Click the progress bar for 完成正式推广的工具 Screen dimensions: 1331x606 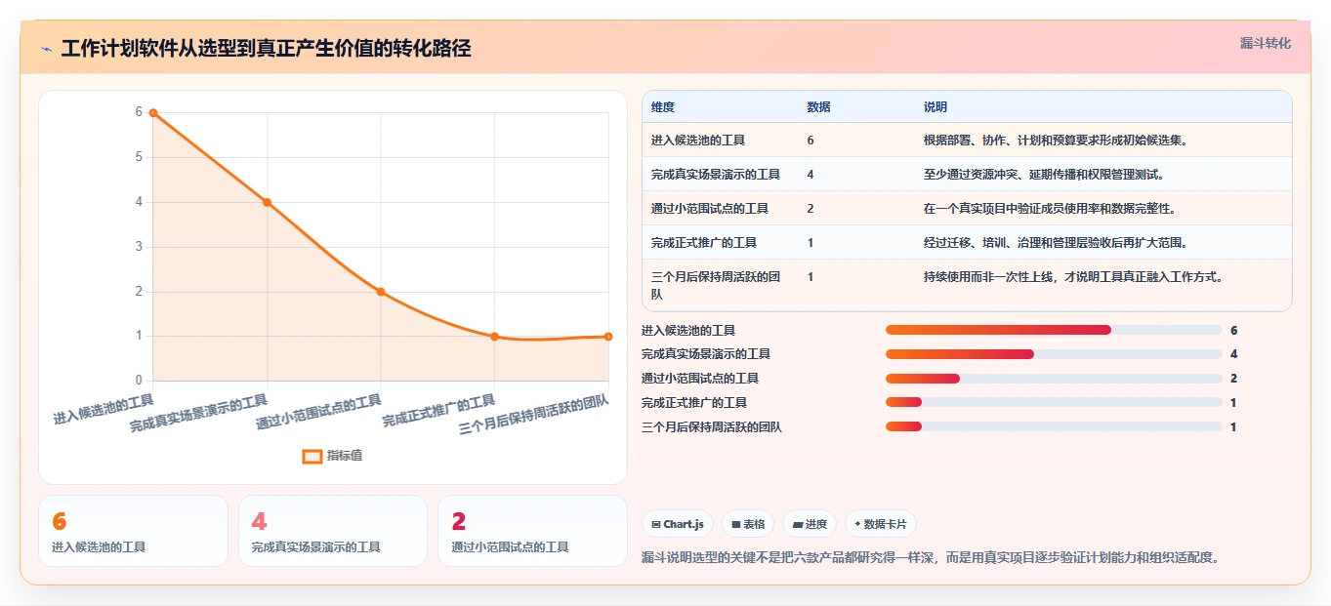[1054, 402]
